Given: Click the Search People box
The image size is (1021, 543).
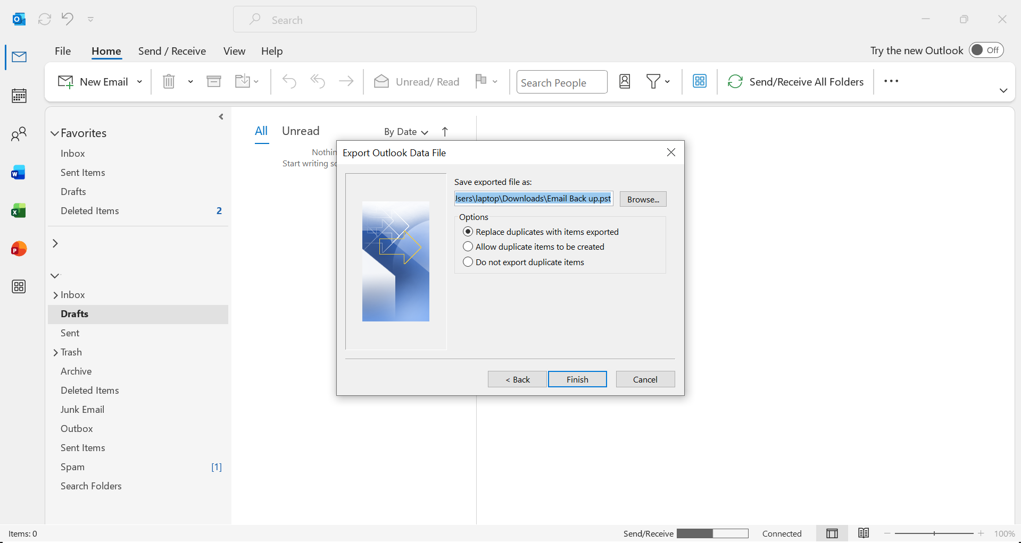Looking at the screenshot, I should pos(562,82).
